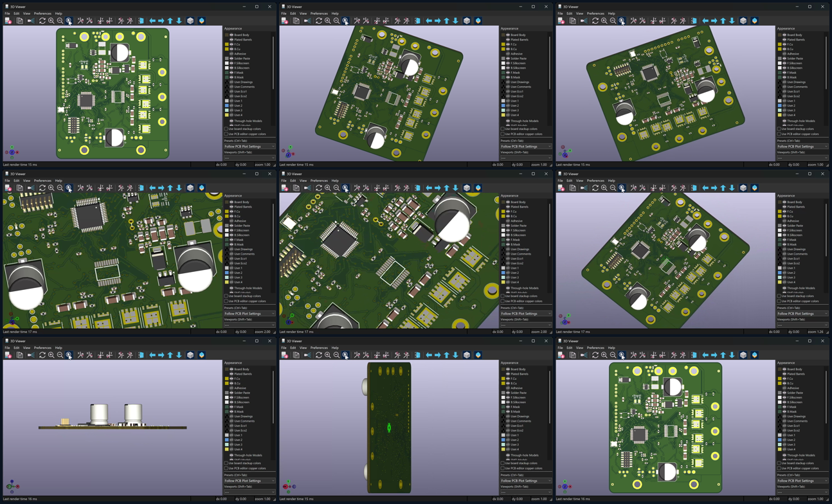Orthographic projection cube icon in bottom-left 3D Viewer
832x504 pixels.
pos(190,355)
